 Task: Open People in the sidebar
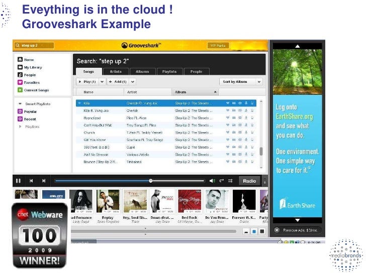coord(27,75)
